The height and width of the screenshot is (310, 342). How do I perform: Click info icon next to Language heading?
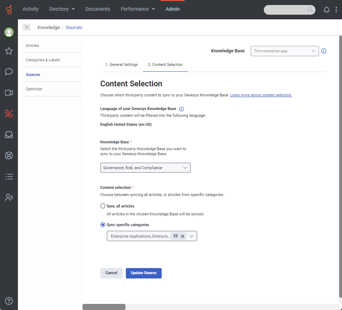(x=181, y=109)
